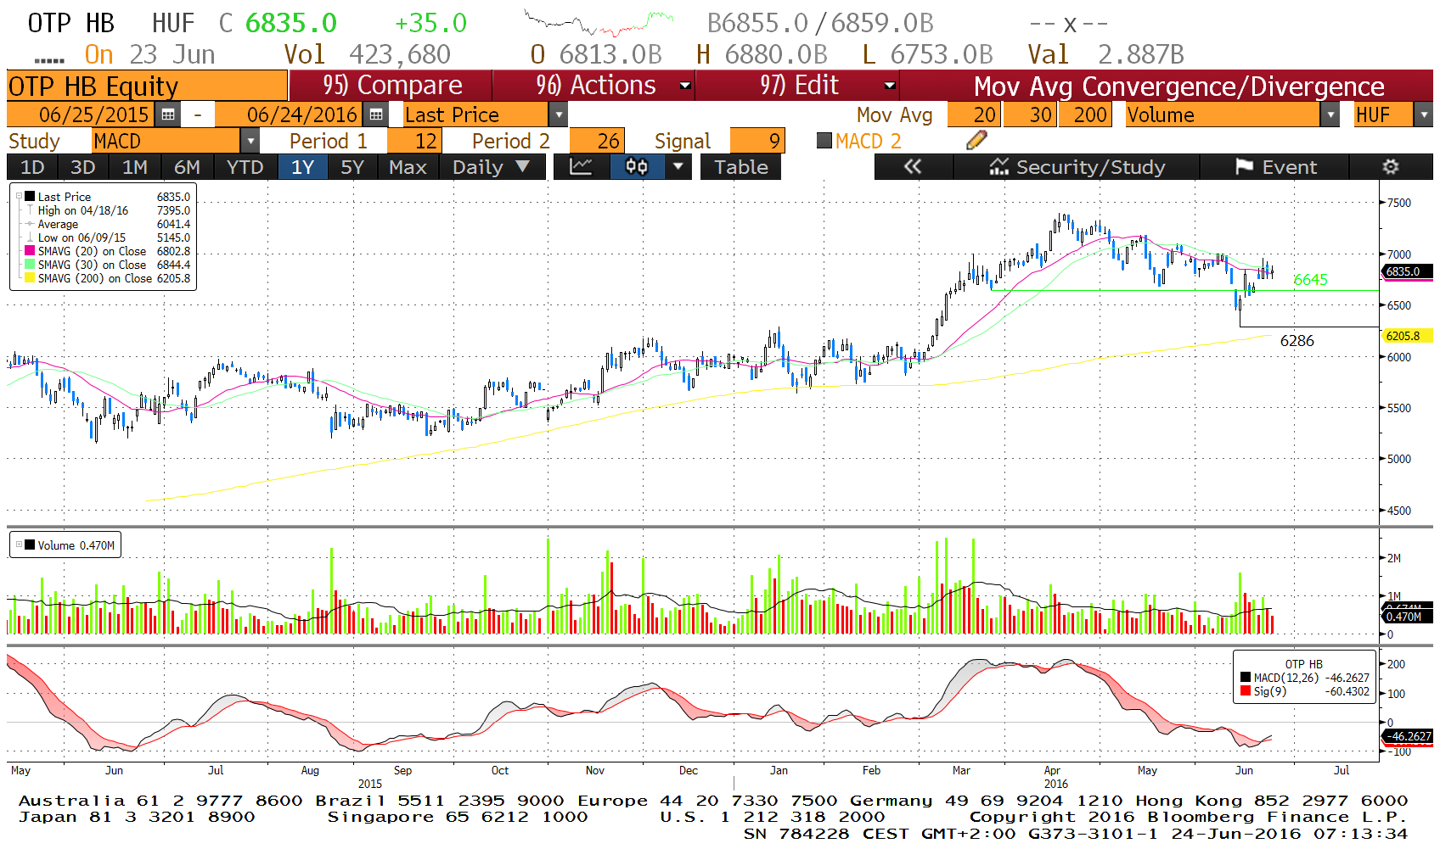Expand the Actions menu arrow
The image size is (1440, 849).
coord(685,86)
